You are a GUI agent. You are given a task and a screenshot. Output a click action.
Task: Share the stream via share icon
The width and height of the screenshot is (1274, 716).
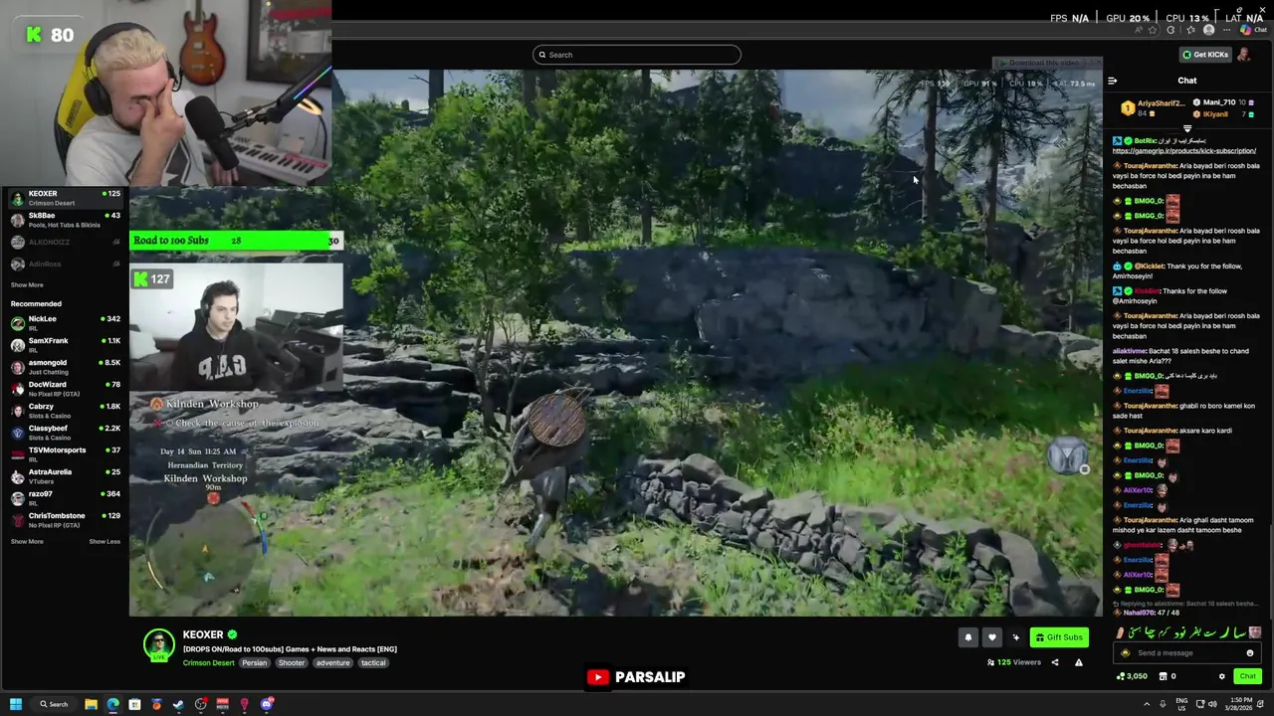pyautogui.click(x=1055, y=662)
